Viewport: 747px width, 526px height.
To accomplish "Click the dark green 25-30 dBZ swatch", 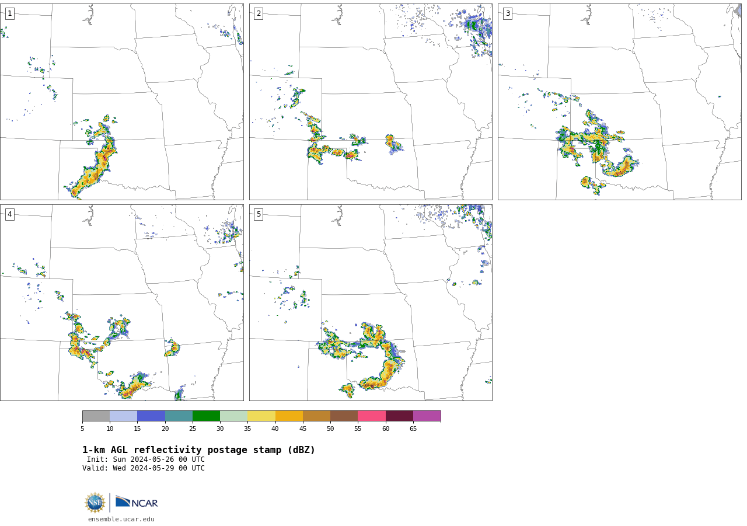I will pos(206,416).
